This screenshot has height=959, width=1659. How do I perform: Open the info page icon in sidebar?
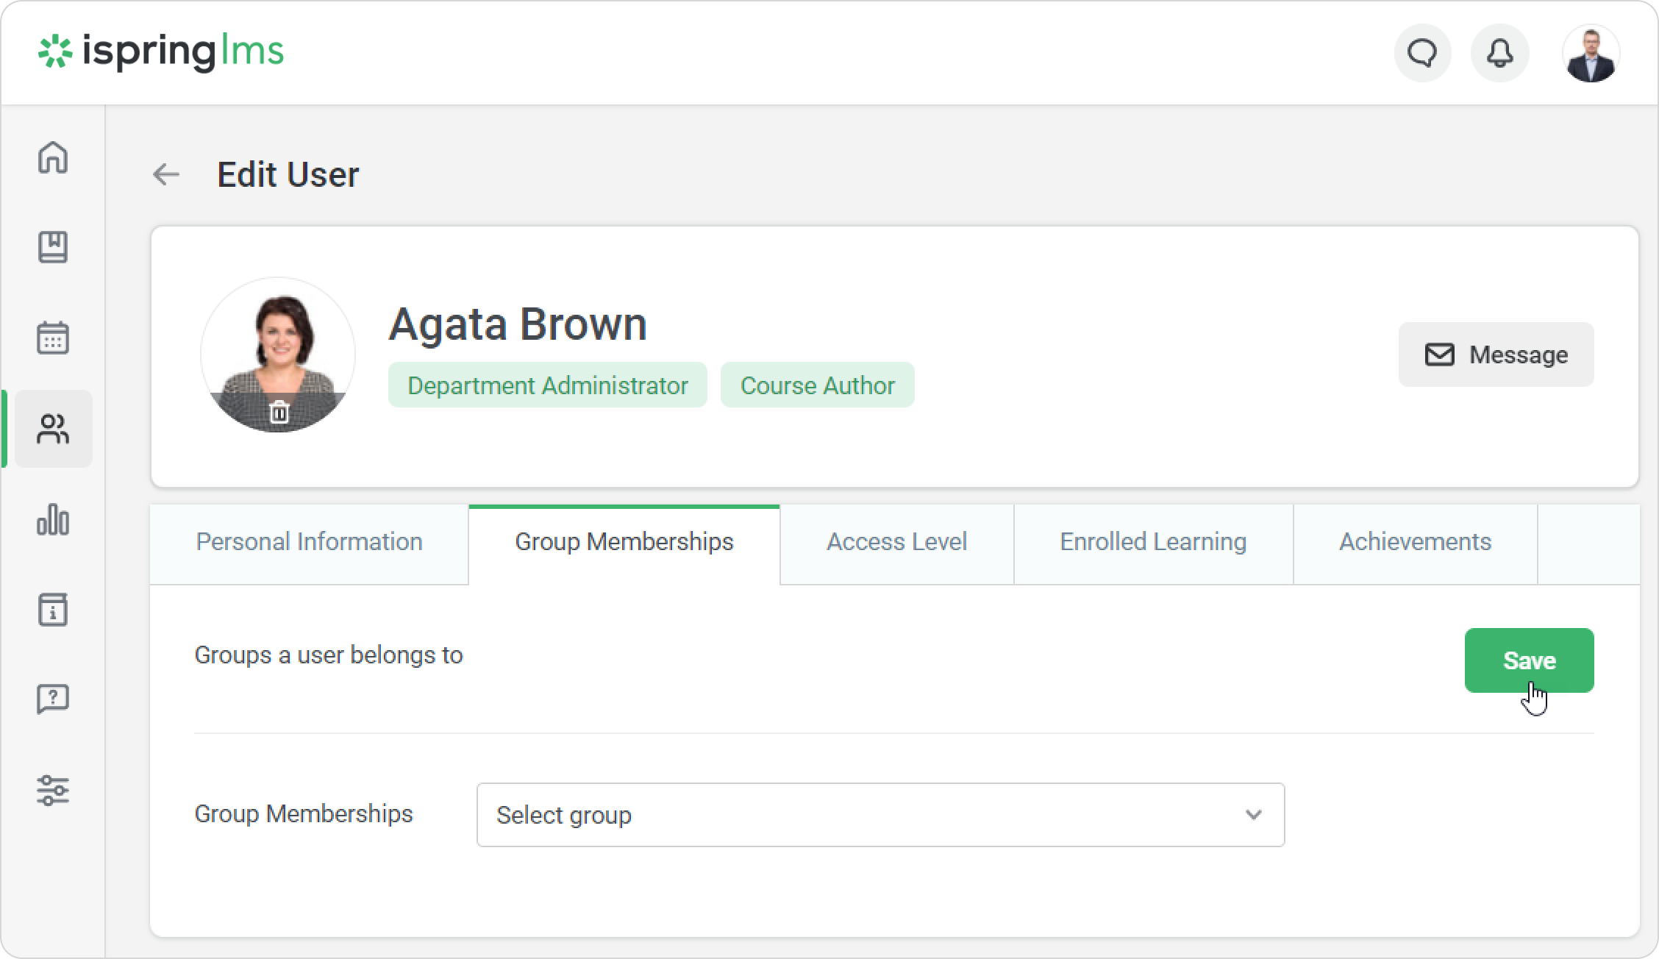pos(53,610)
